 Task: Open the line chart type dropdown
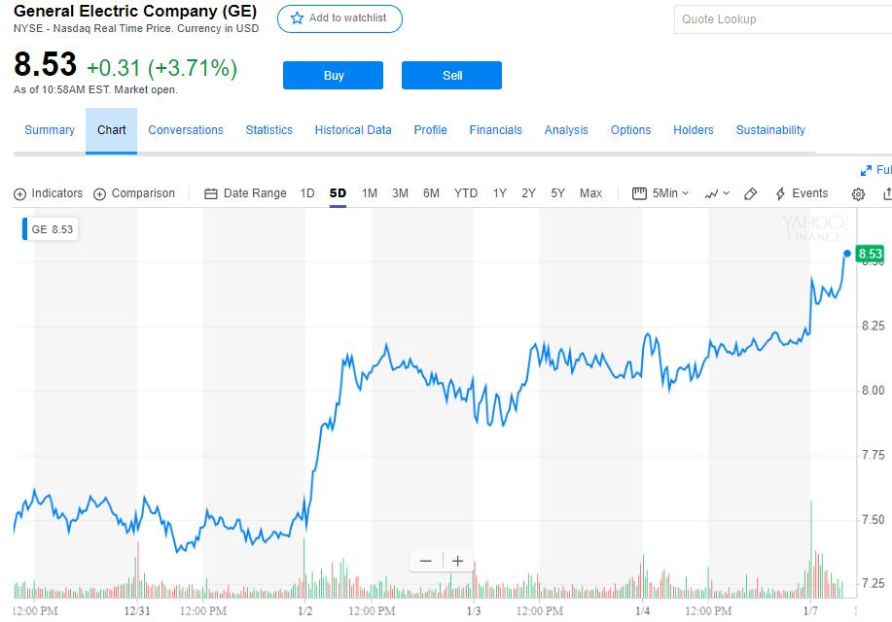[x=717, y=193]
